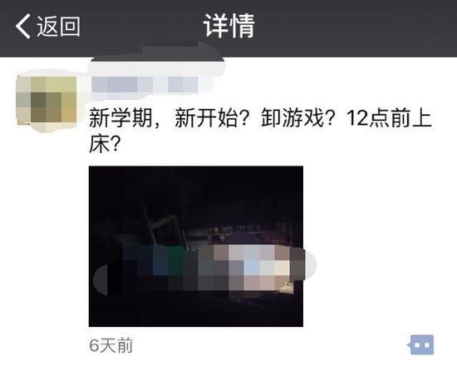457x382 pixels.
Task: Click the text 12点前上 in the post
Action: (389, 118)
